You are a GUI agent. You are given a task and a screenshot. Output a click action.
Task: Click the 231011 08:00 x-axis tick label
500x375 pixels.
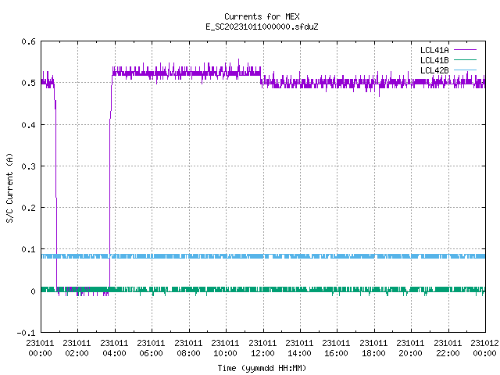[188, 348]
